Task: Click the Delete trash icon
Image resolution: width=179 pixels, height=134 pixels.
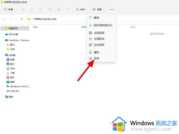Action: (x=68, y=9)
